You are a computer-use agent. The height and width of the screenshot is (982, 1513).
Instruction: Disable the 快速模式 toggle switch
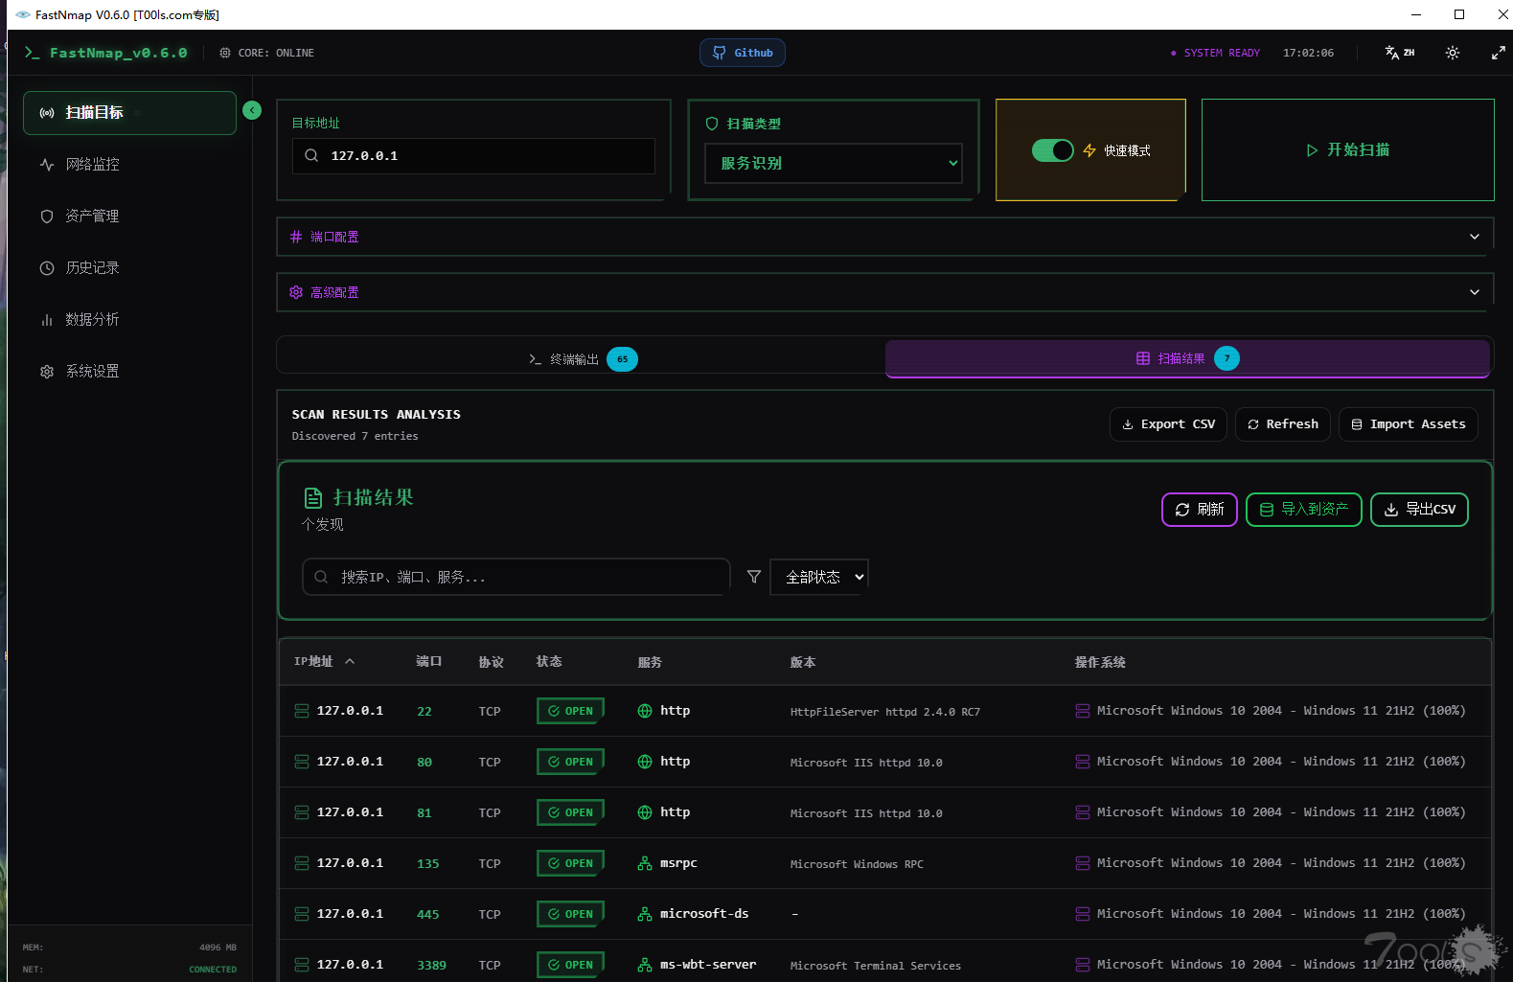pyautogui.click(x=1052, y=150)
